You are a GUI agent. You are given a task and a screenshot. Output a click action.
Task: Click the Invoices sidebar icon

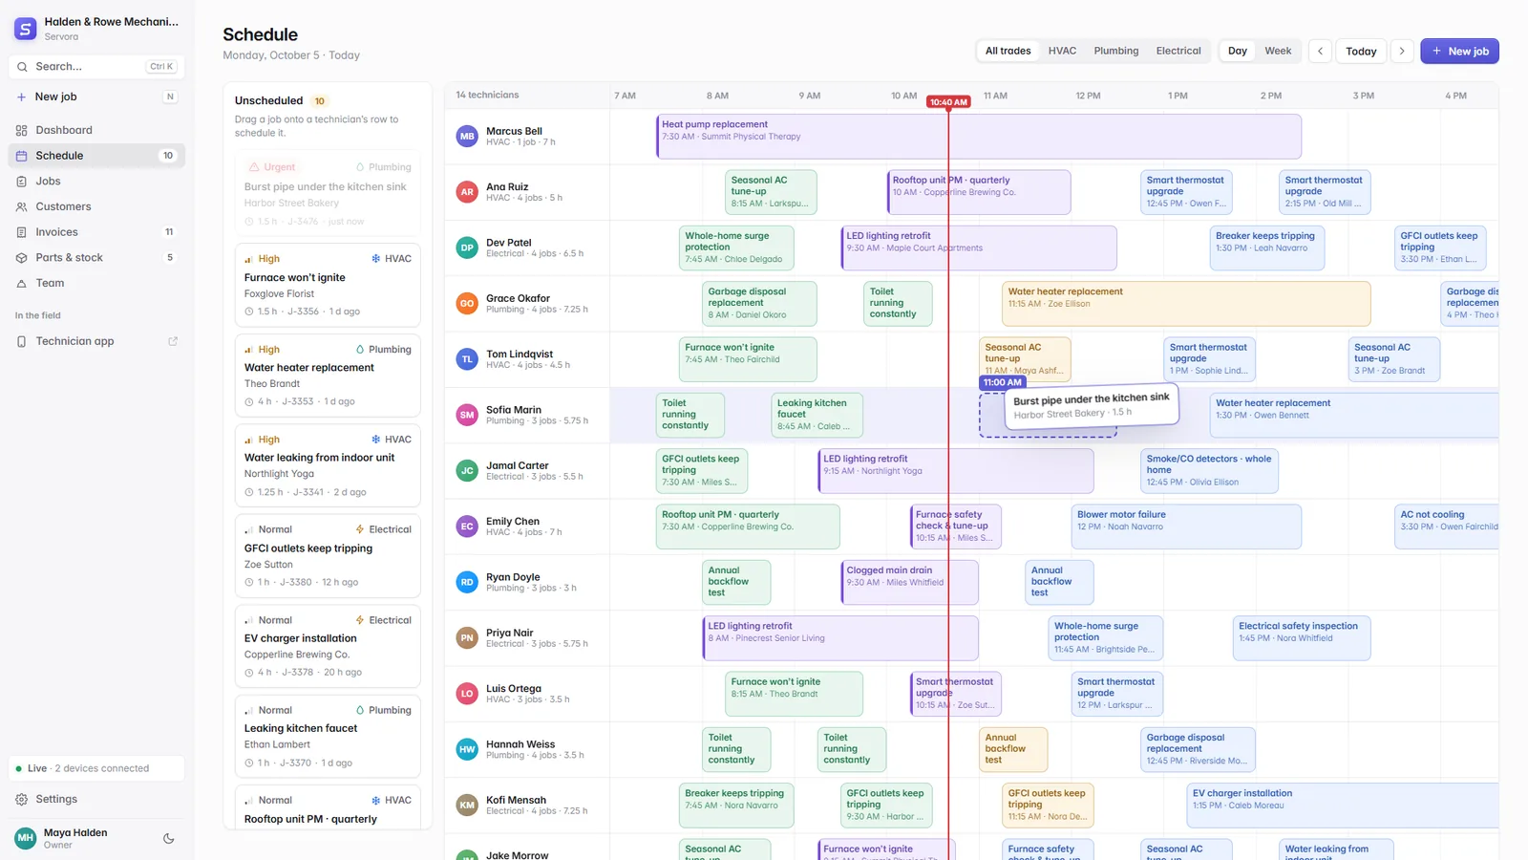pyautogui.click(x=21, y=232)
